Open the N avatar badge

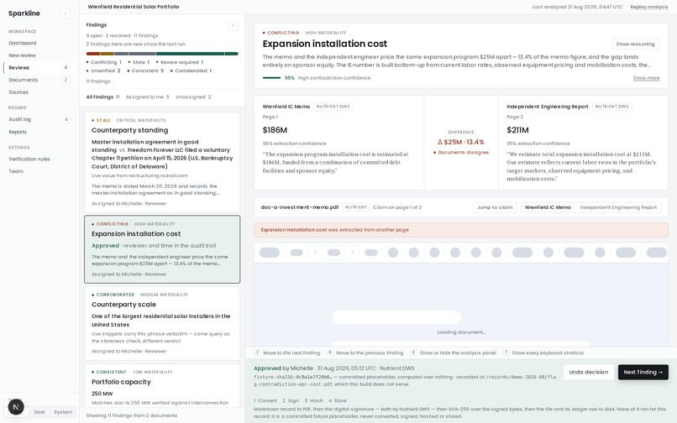point(16,406)
